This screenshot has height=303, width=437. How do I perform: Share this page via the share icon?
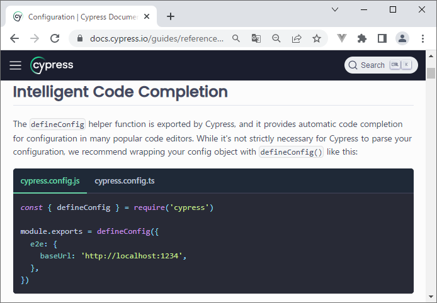297,38
